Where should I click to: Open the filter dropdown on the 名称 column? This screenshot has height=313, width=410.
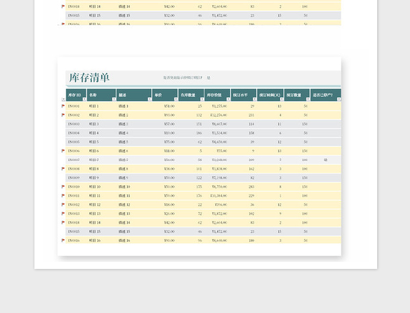113,98
